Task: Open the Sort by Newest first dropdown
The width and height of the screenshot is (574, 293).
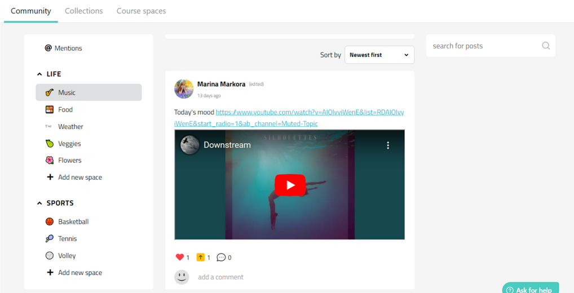Action: click(x=379, y=55)
